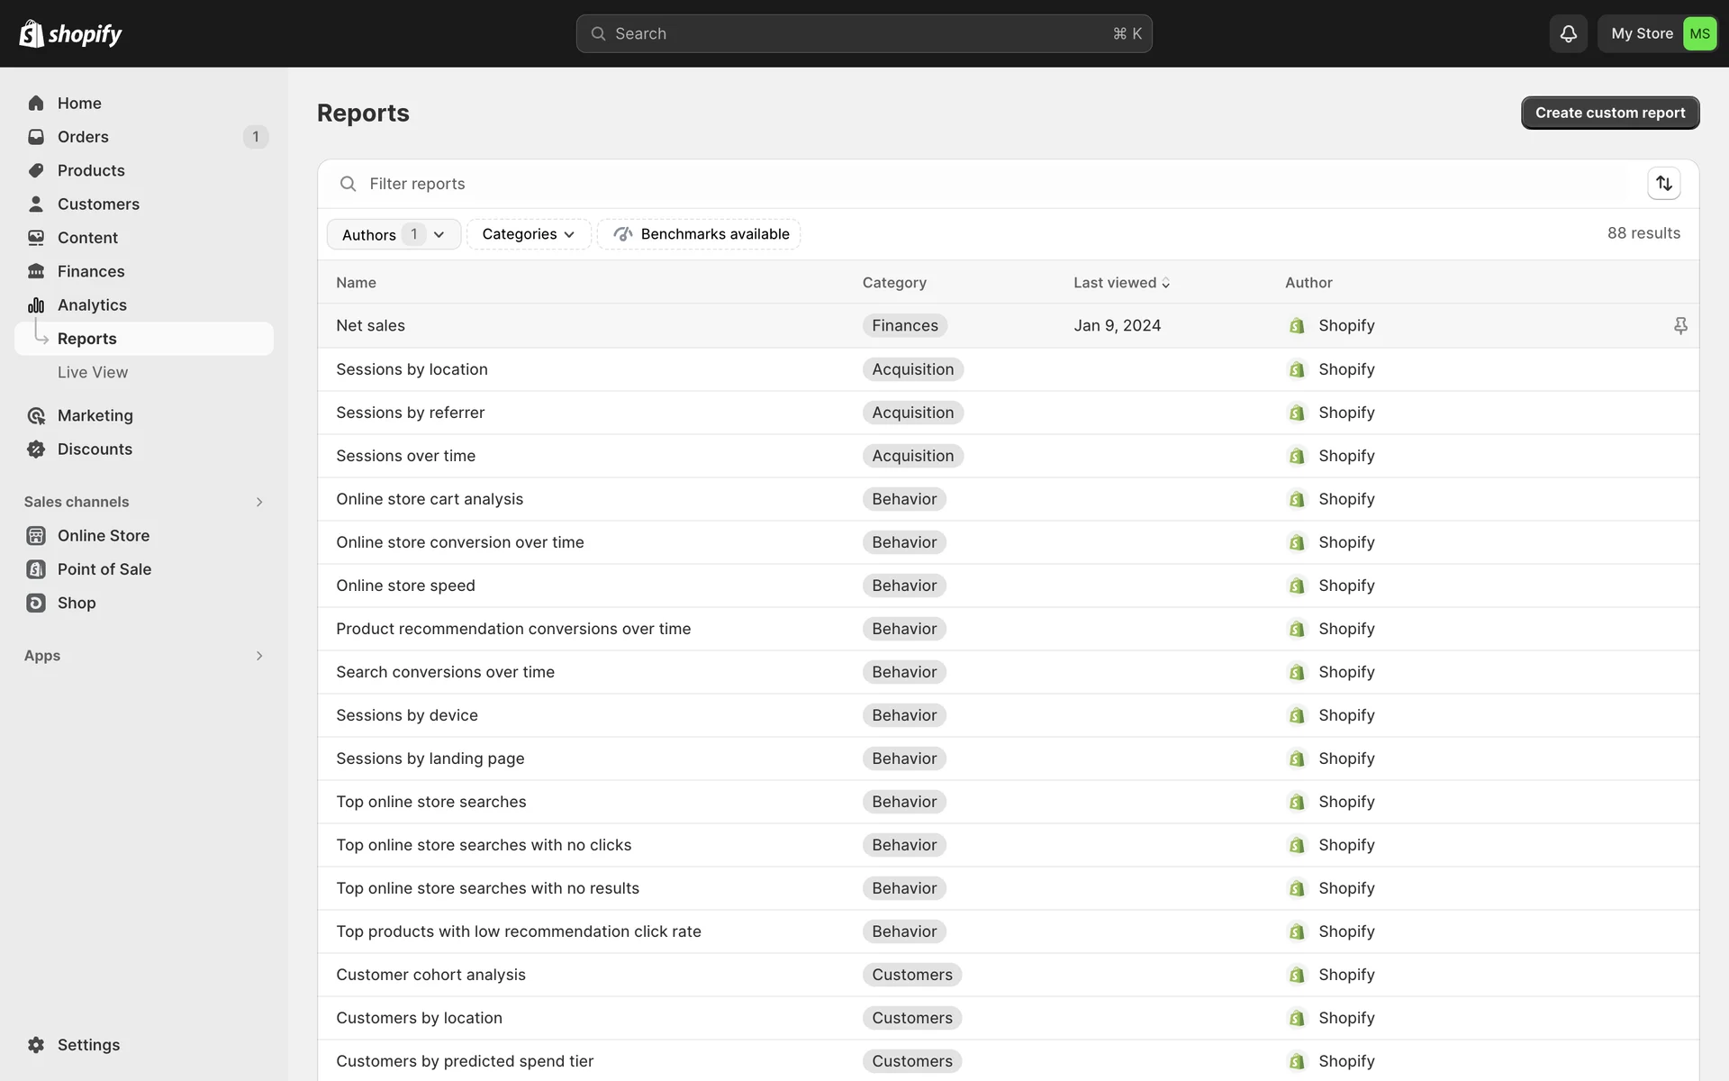
Task: Open Discounts from sidebar icon
Action: pos(36,449)
